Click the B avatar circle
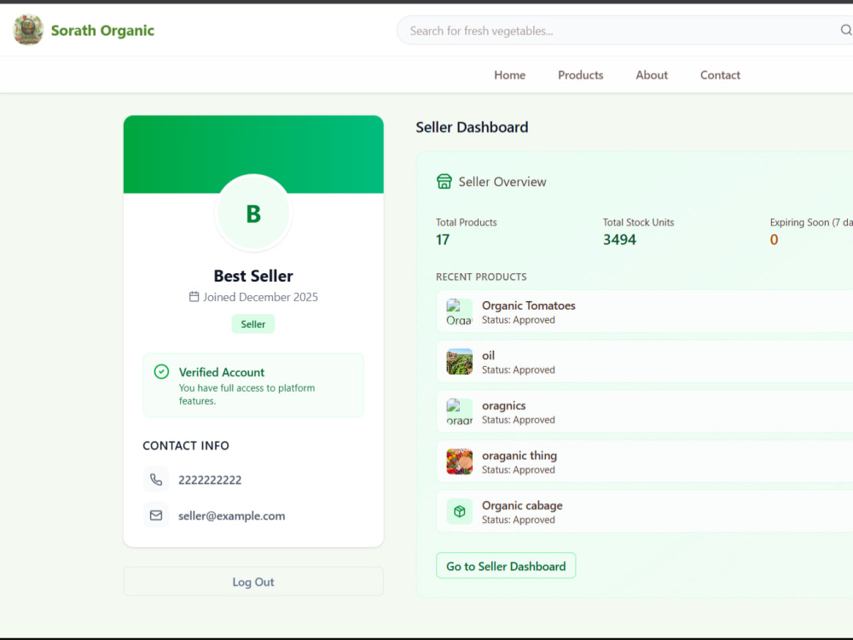The width and height of the screenshot is (853, 640). pos(253,212)
